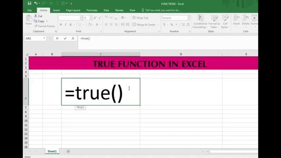Click the TRUE() function tooltip

coord(80,108)
